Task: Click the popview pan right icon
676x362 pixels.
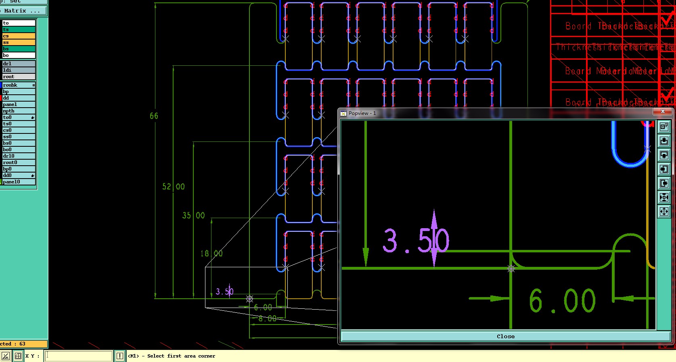Action: pos(664,183)
